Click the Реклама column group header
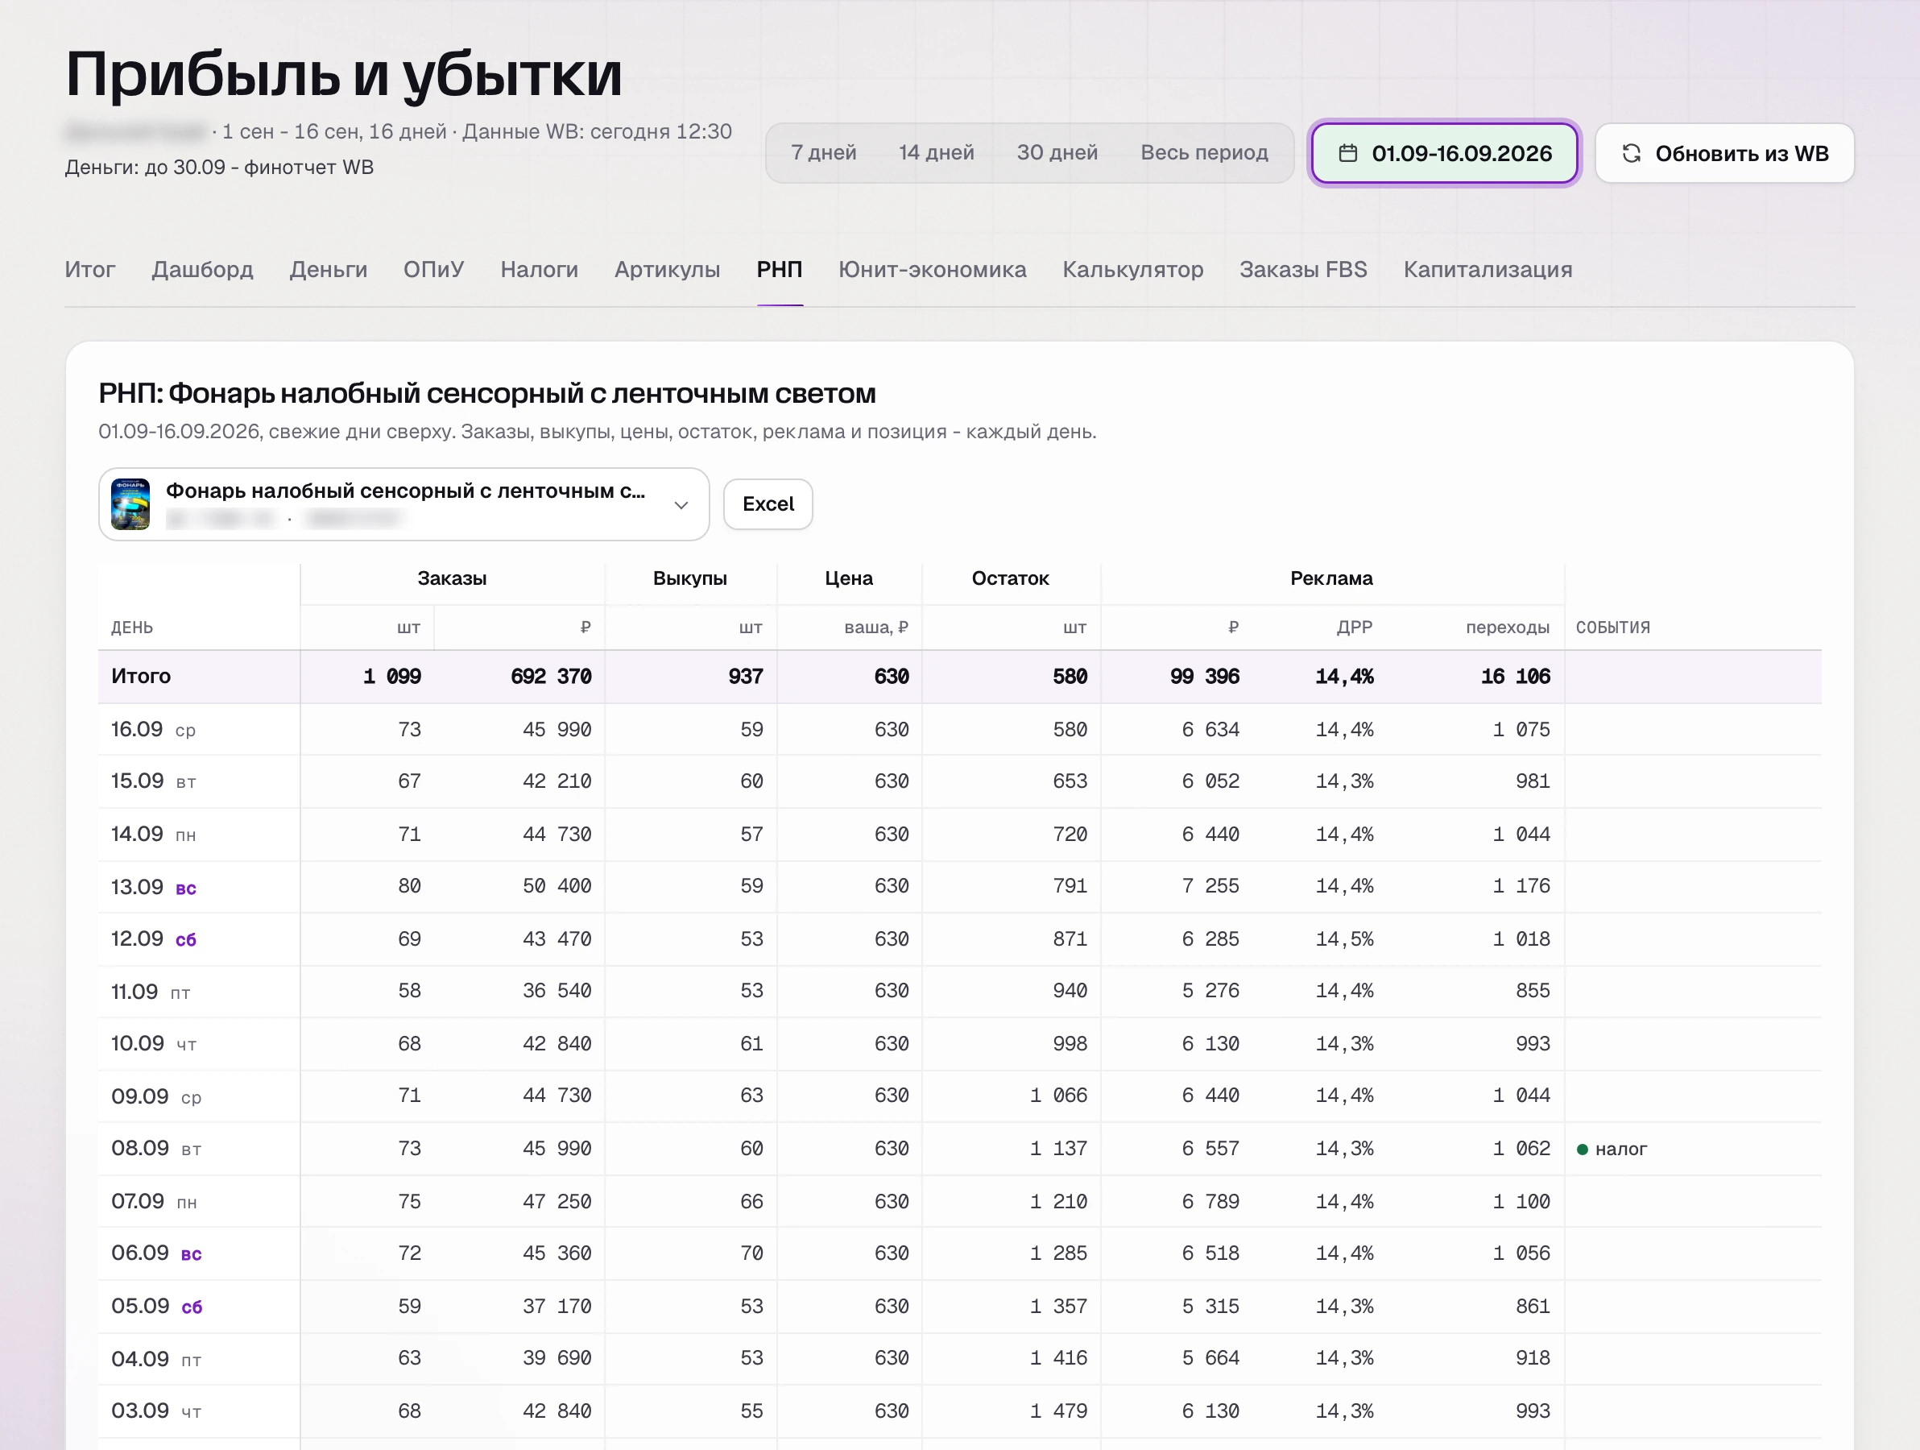 [x=1331, y=578]
